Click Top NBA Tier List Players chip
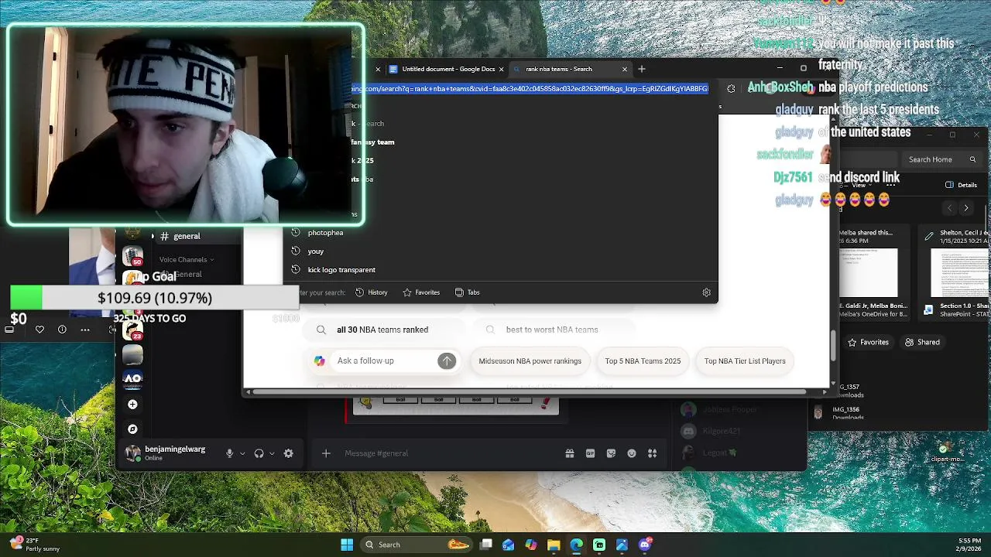Screen dimensions: 991x557 coord(745,361)
